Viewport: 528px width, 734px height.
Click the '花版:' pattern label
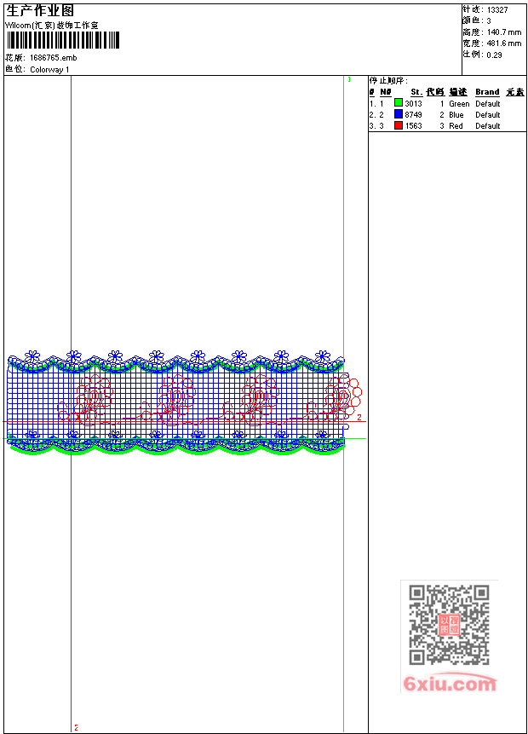point(16,58)
